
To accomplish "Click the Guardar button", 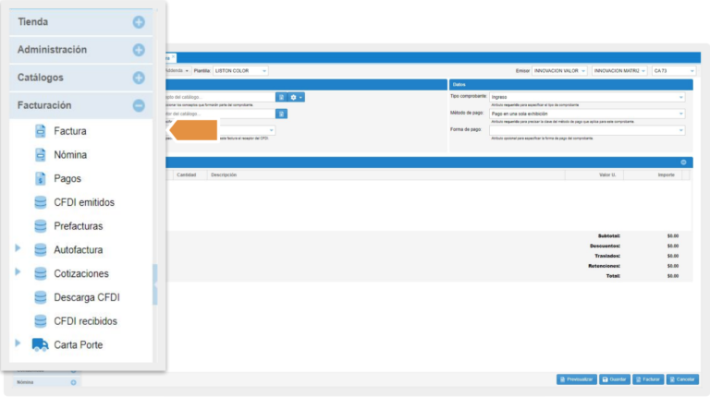I will tap(615, 379).
